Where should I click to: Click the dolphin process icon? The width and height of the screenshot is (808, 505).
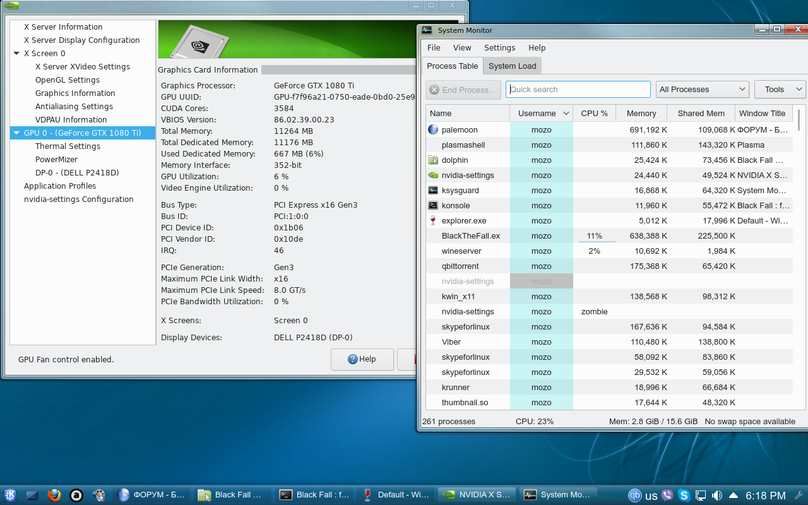(433, 160)
